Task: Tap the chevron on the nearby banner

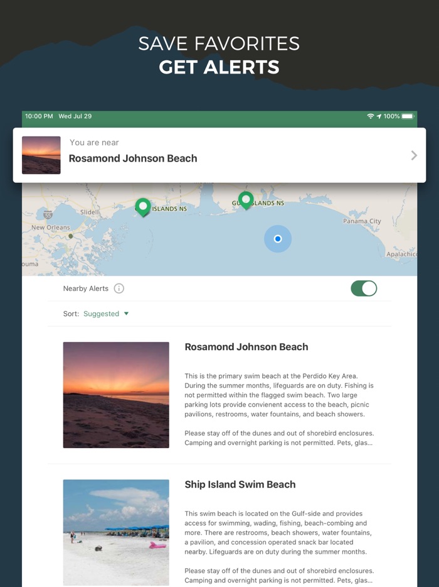Action: [x=413, y=155]
